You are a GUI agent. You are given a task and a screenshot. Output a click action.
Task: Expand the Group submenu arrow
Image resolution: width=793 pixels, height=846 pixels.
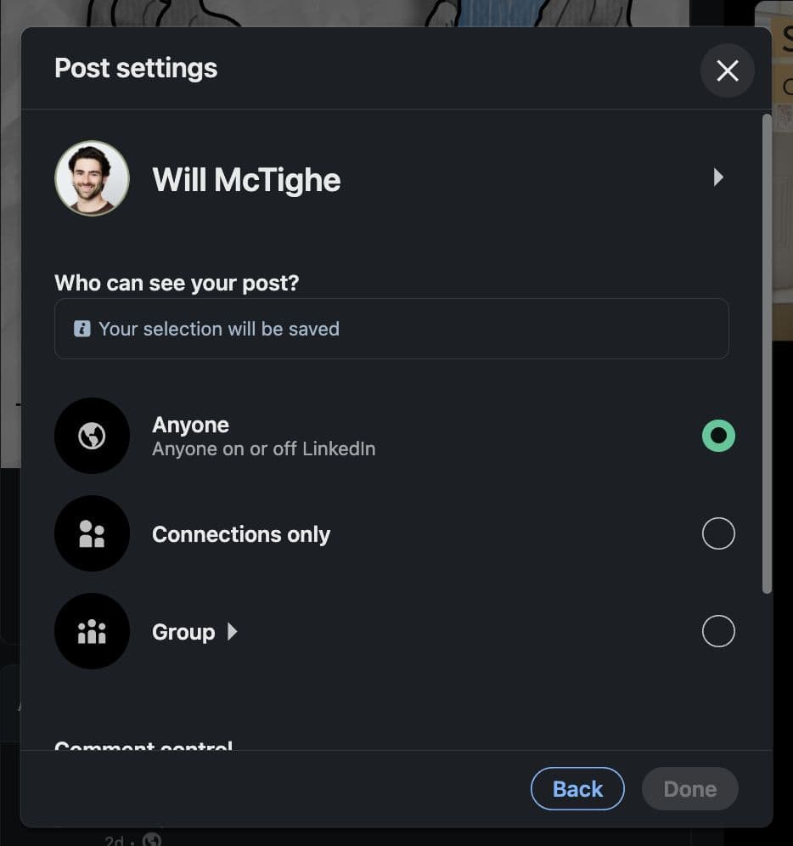tap(233, 632)
